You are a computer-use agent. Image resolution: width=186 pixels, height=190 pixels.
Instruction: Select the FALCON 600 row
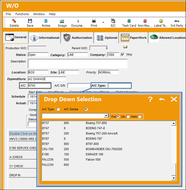click(x=106, y=165)
